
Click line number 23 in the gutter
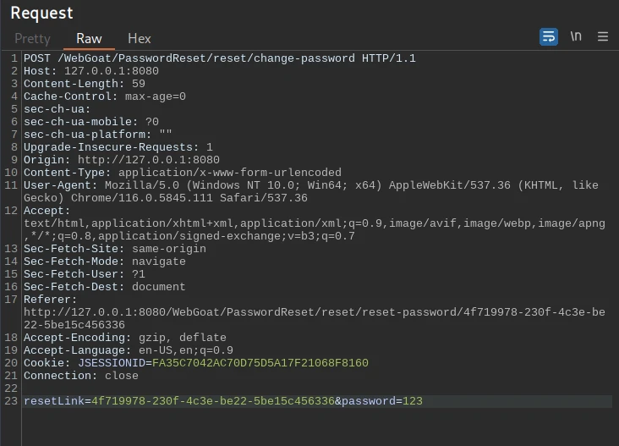[10, 401]
